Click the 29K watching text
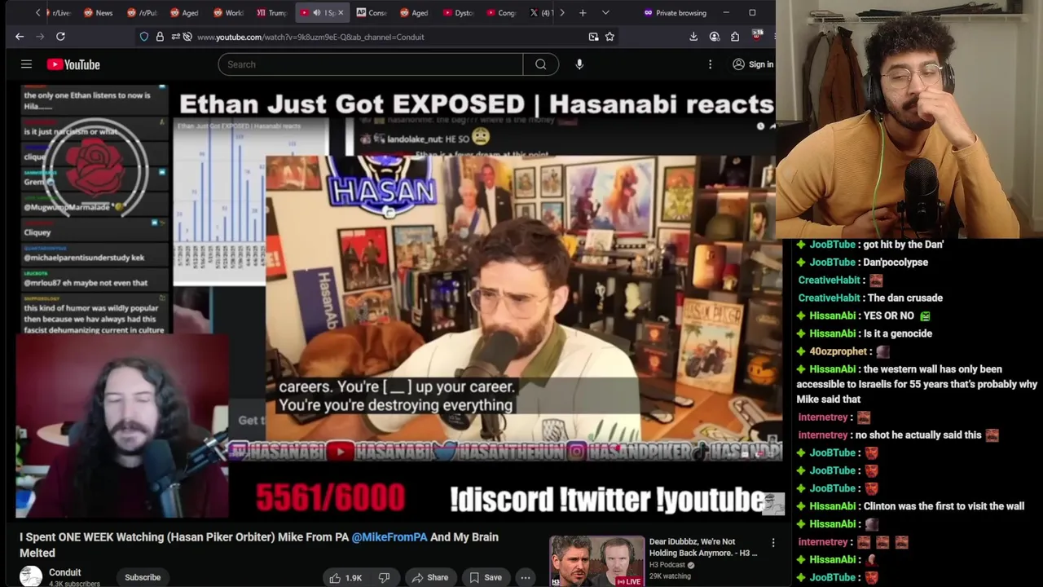The image size is (1043, 587). 670,576
